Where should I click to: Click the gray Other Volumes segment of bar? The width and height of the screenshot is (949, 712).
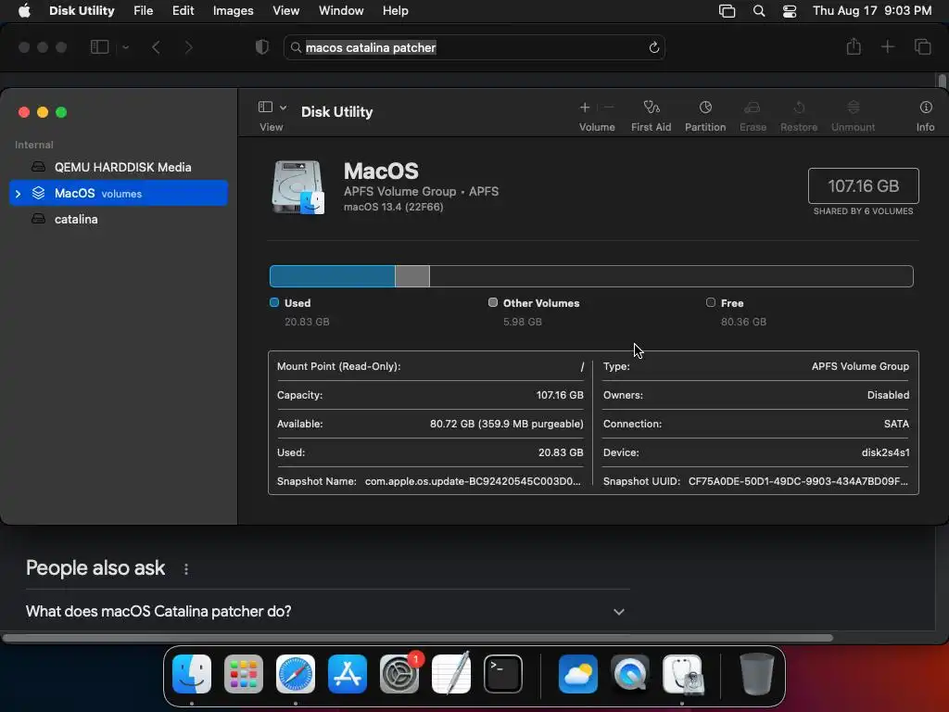(x=412, y=276)
